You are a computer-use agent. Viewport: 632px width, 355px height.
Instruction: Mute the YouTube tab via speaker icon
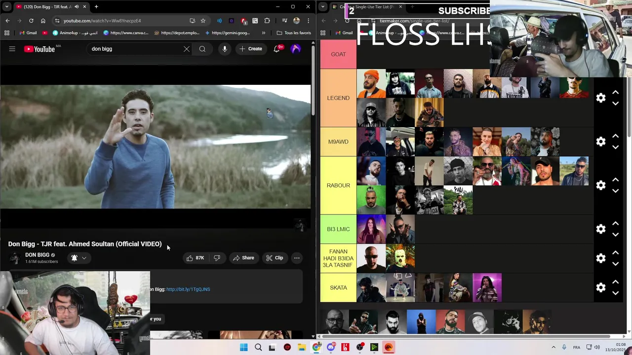[x=77, y=7]
